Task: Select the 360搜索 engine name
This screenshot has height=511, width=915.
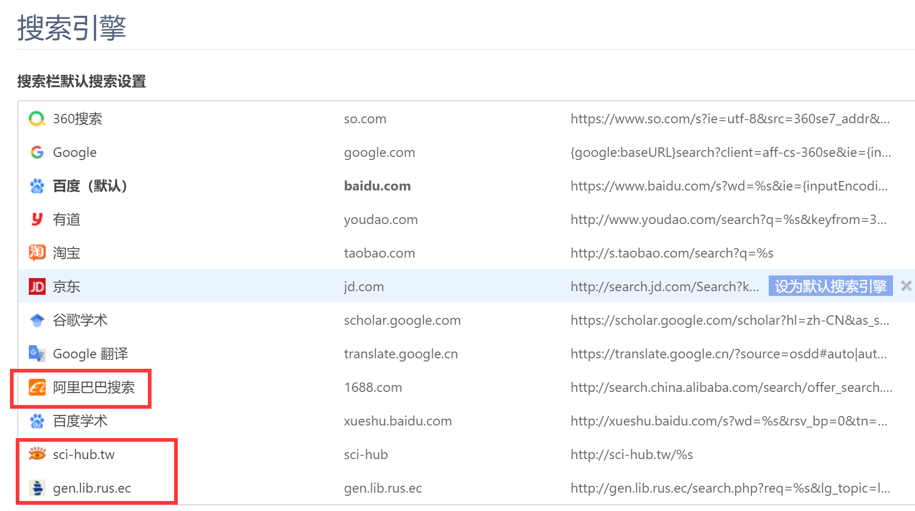Action: pyautogui.click(x=78, y=119)
